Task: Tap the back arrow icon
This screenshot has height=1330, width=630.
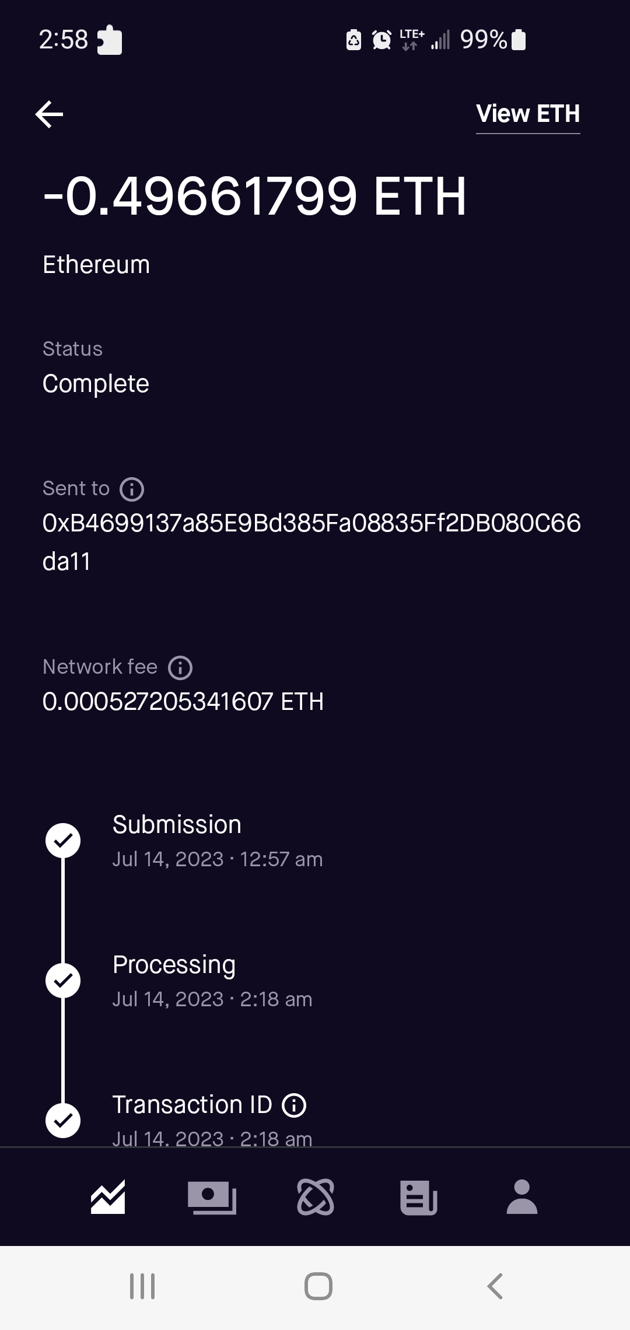Action: [x=50, y=114]
